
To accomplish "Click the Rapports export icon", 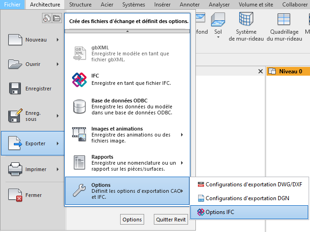I will click(79, 162).
